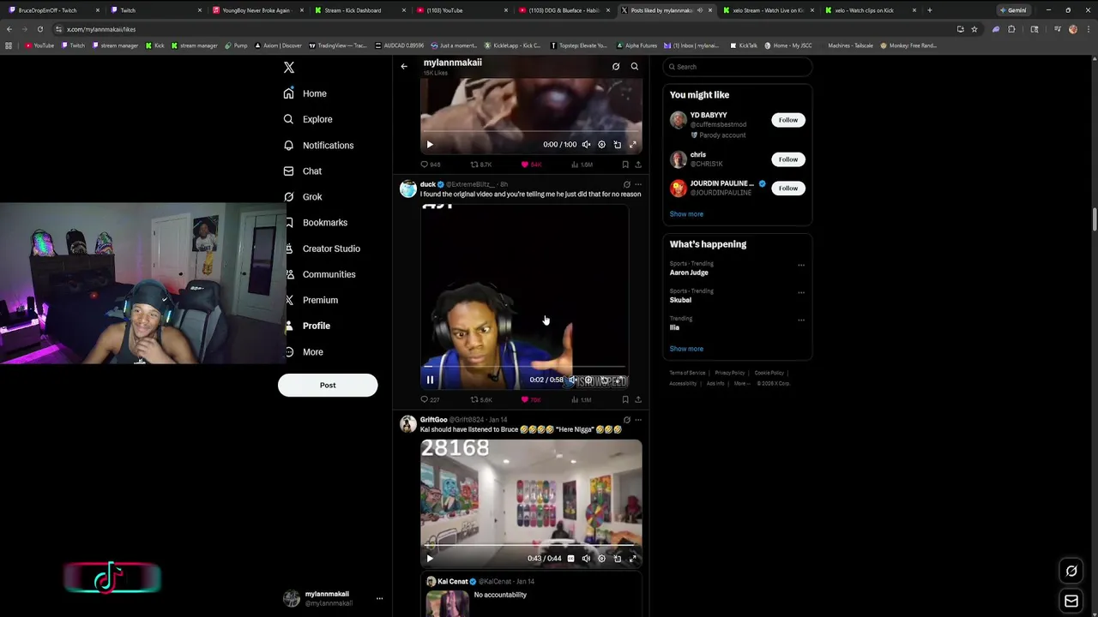The width and height of the screenshot is (1098, 617).
Task: Open Premium in sidebar
Action: click(311, 300)
